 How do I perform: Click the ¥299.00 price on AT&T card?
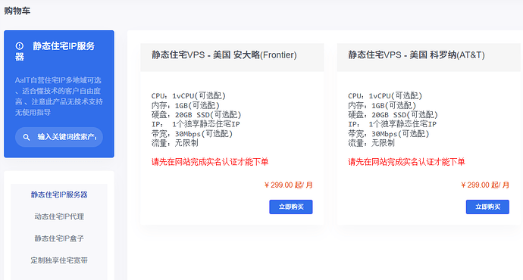pyautogui.click(x=484, y=185)
